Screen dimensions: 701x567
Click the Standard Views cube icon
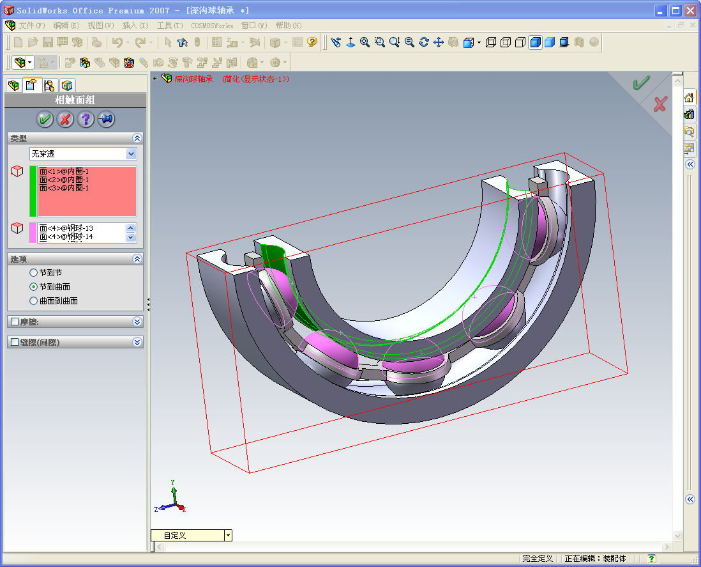[x=468, y=43]
